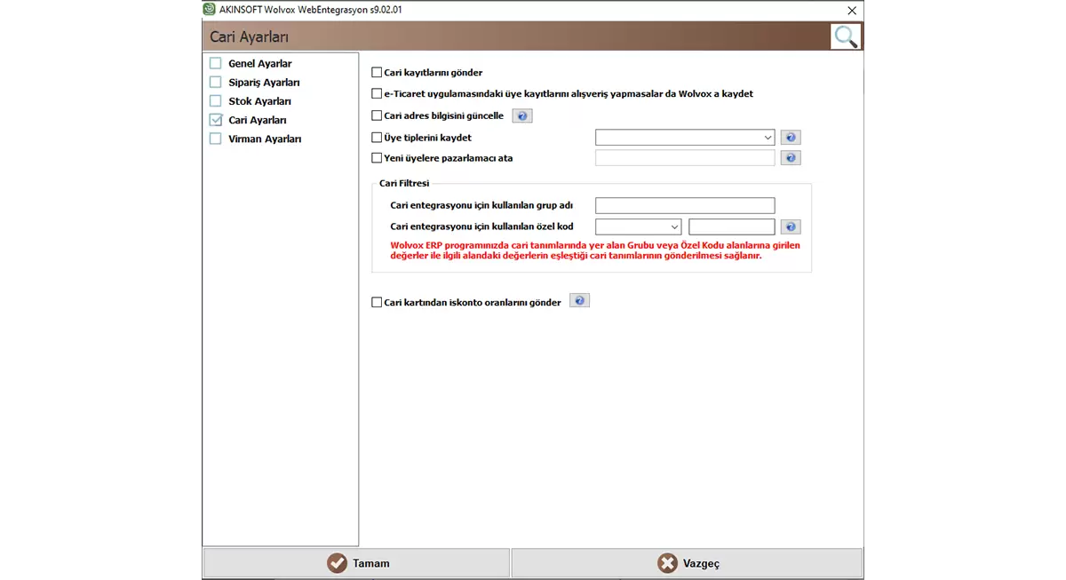Select Genel Ayarlar in the sidebar
This screenshot has width=1066, height=580.
[x=259, y=64]
